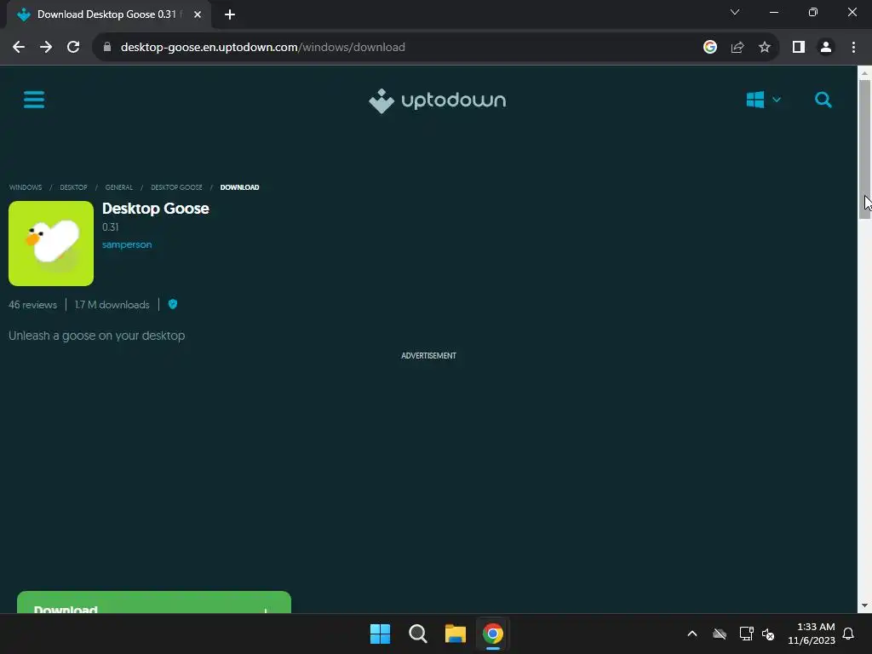Reload the current page
This screenshot has width=872, height=654.
[x=73, y=48]
